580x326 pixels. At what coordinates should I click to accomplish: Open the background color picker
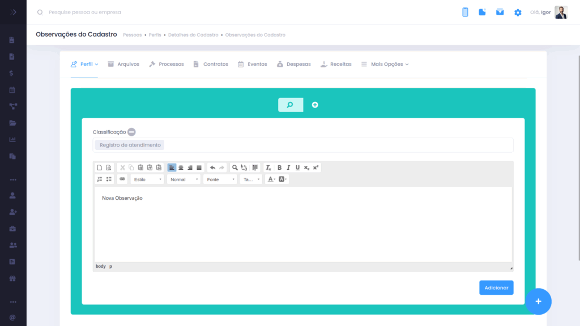coord(283,179)
